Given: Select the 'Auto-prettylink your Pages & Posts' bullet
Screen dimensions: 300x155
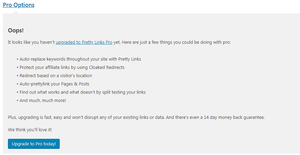Looking at the screenshot, I should [55, 84].
